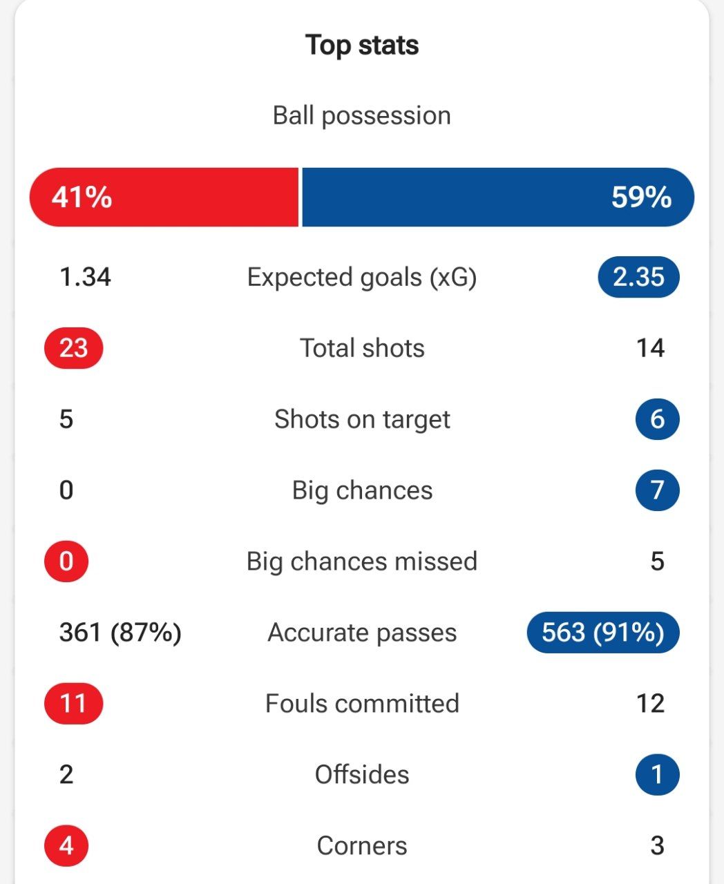This screenshot has height=884, width=724.
Task: Tap the Top stats heading
Action: (362, 46)
